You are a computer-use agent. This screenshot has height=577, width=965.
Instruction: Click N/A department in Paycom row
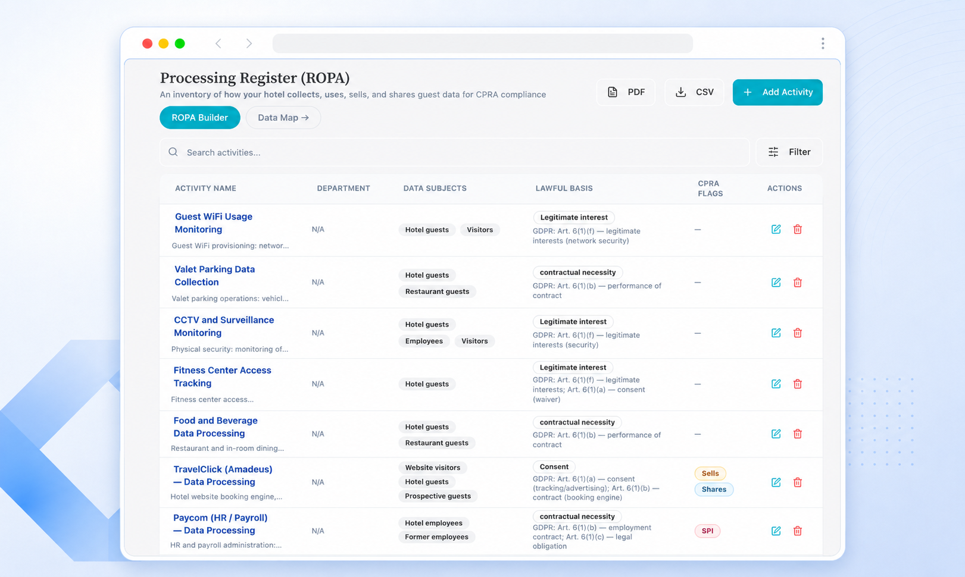[318, 531]
